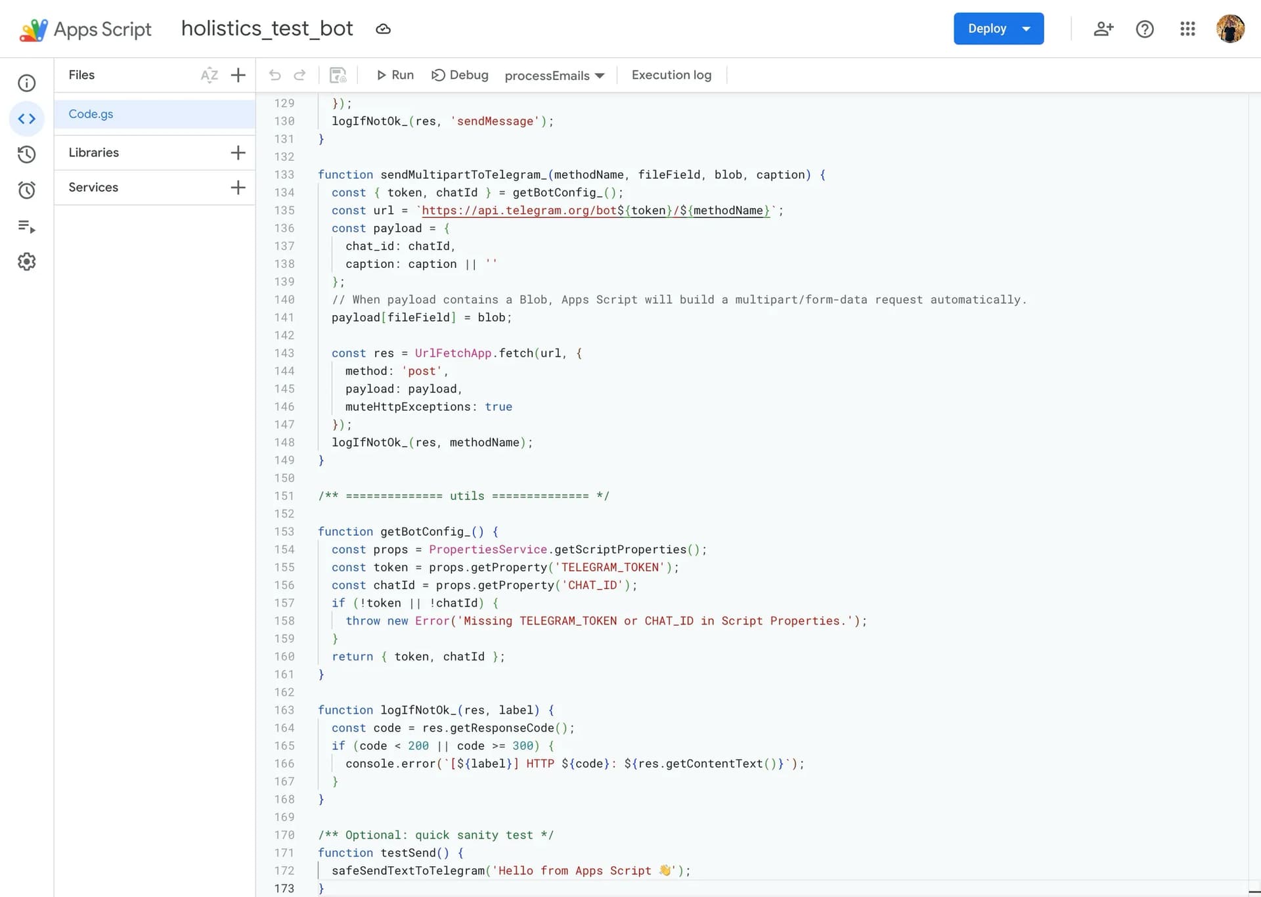Open the Executions list icon

[26, 227]
